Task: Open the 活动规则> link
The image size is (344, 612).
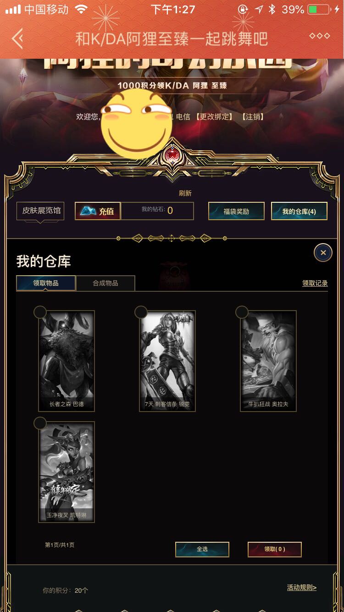Action: (302, 587)
